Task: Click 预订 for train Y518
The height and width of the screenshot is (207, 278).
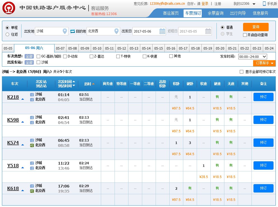Action: [263, 165]
